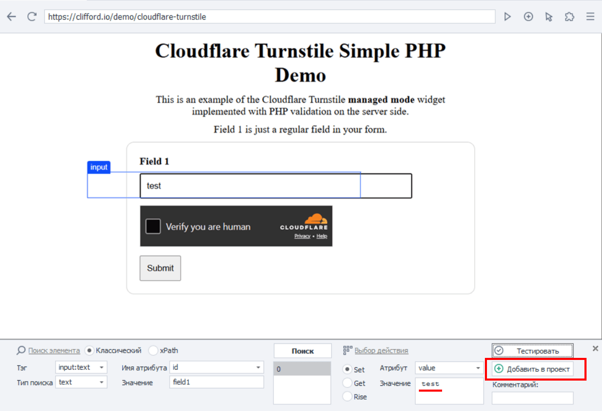
Task: Click the Значение field containing field1
Action: pyautogui.click(x=217, y=382)
